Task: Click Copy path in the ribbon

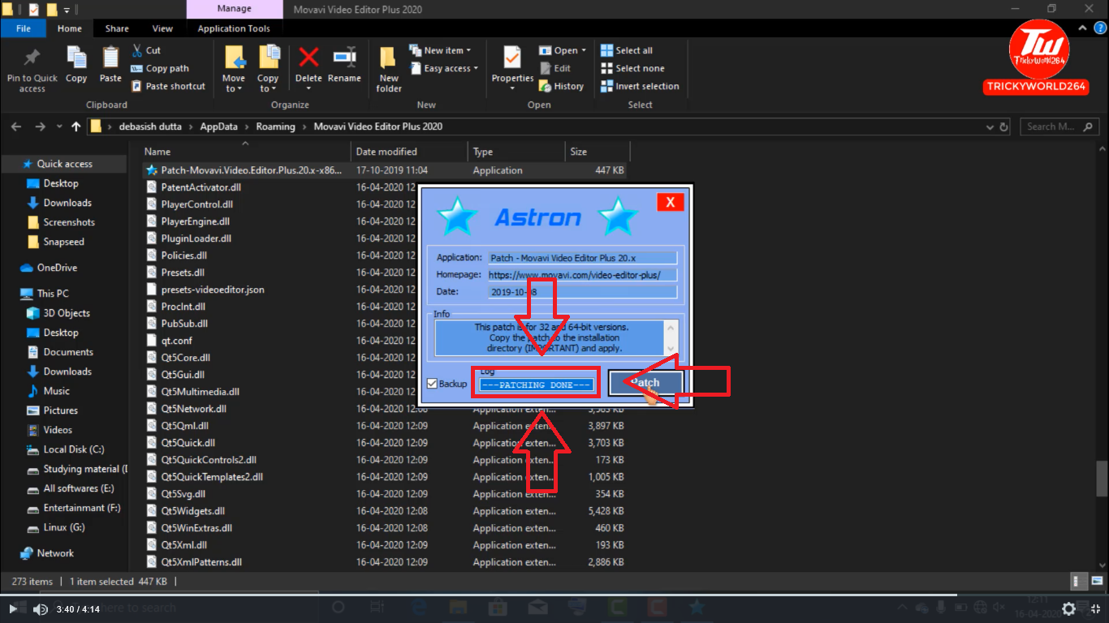Action: click(x=160, y=68)
